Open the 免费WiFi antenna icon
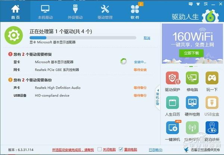 pyautogui.click(x=192, y=128)
